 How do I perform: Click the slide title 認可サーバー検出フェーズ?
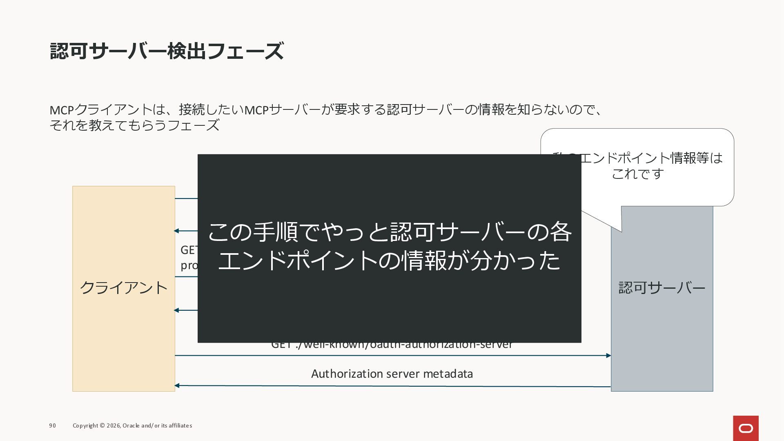pos(167,51)
